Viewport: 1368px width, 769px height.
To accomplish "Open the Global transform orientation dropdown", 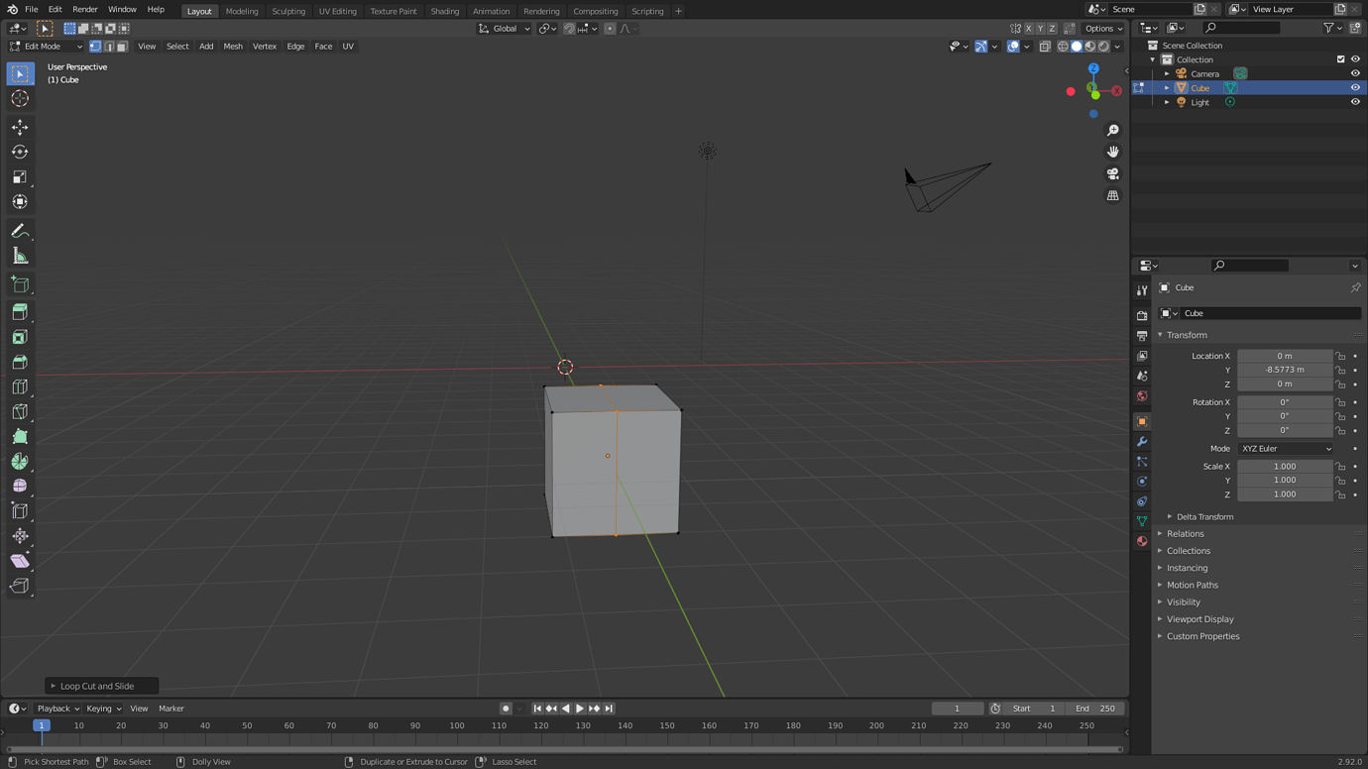I will tap(505, 29).
